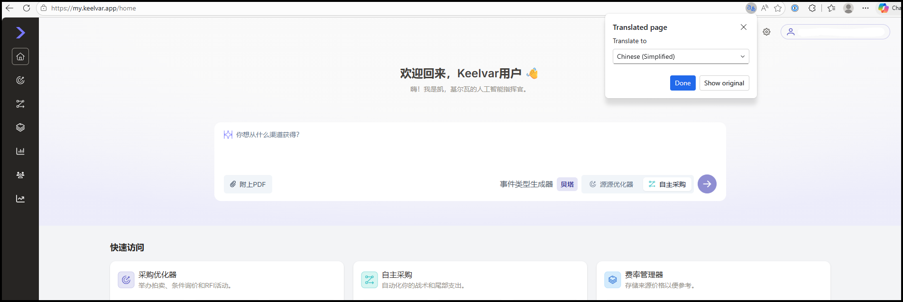Screen dimensions: 903x302
Task: Open the Autonomous Sourcing sidebar icon
Action: tap(20, 104)
